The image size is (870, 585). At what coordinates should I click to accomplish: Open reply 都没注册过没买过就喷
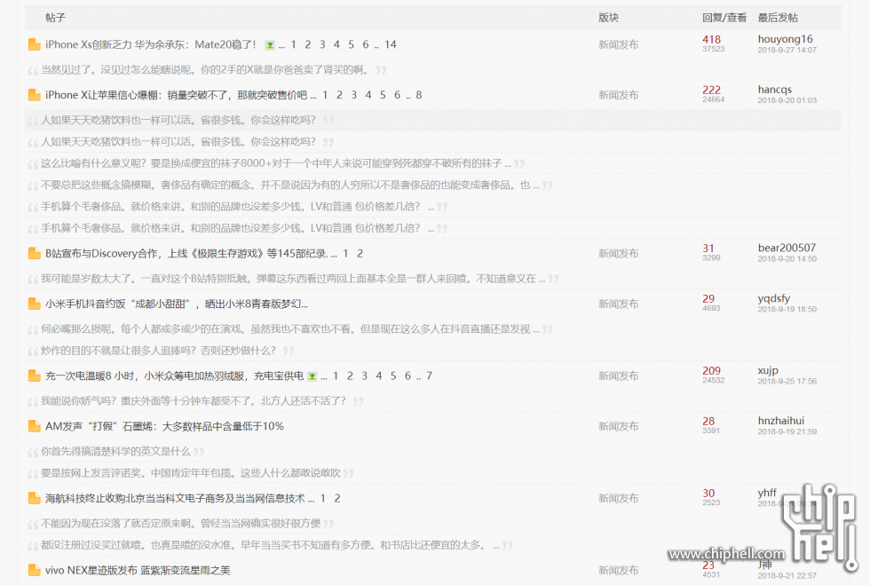pos(270,545)
